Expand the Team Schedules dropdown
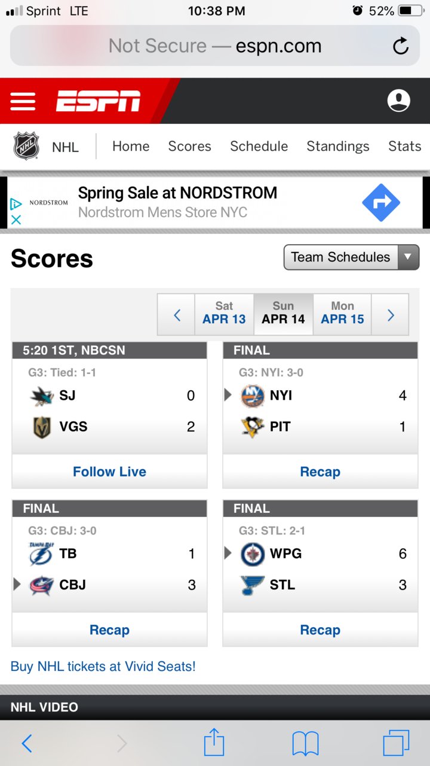This screenshot has width=430, height=766. coord(351,257)
